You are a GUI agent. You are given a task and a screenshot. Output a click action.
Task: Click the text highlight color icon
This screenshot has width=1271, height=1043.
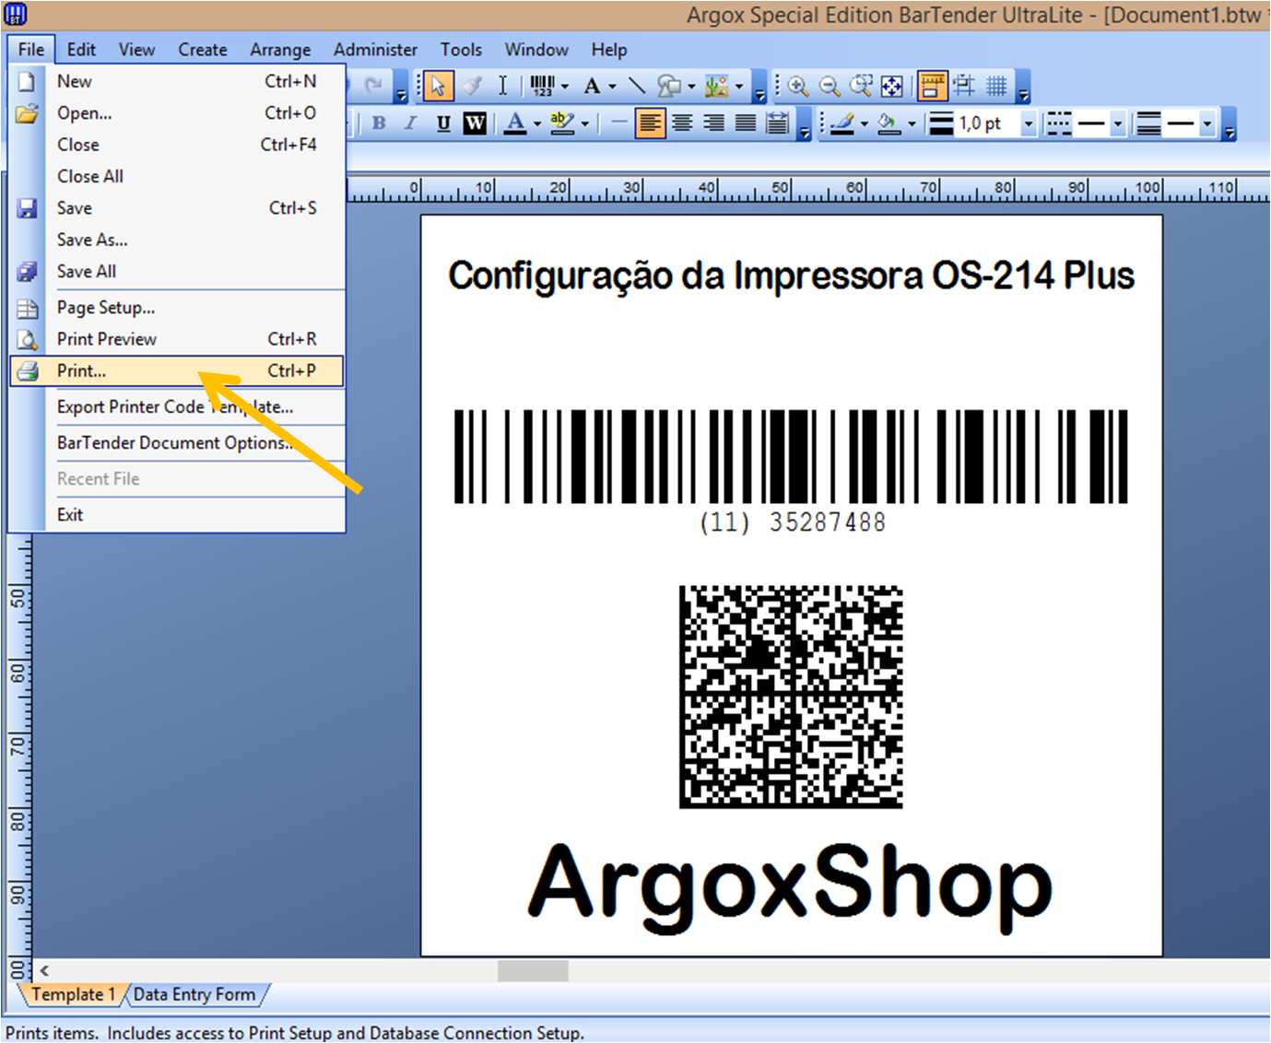pos(560,123)
